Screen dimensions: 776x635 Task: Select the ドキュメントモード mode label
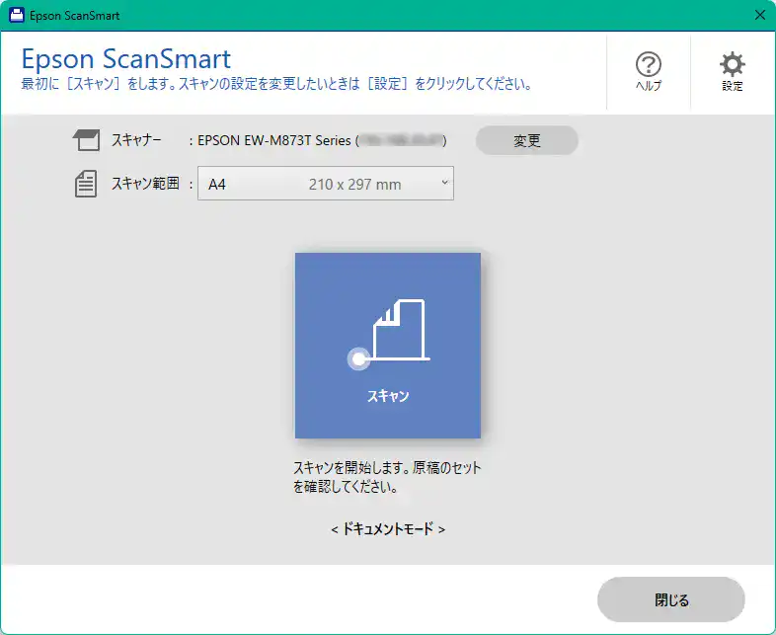point(388,529)
